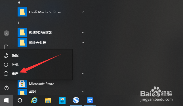Open the Baidu app pinned on taskbar
Viewport: 183px width, 106px height.
pyautogui.click(x=62, y=100)
